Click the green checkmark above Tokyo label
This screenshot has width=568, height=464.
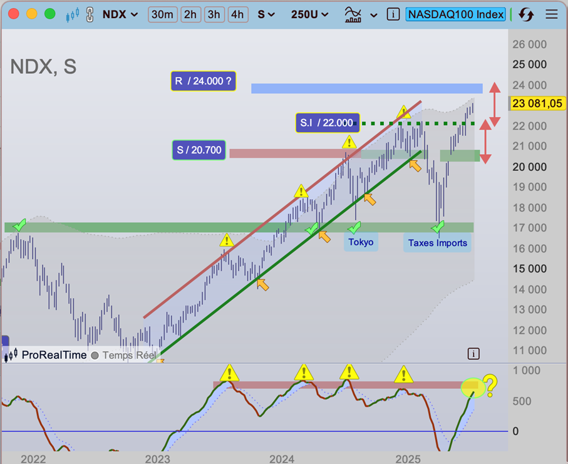(354, 228)
